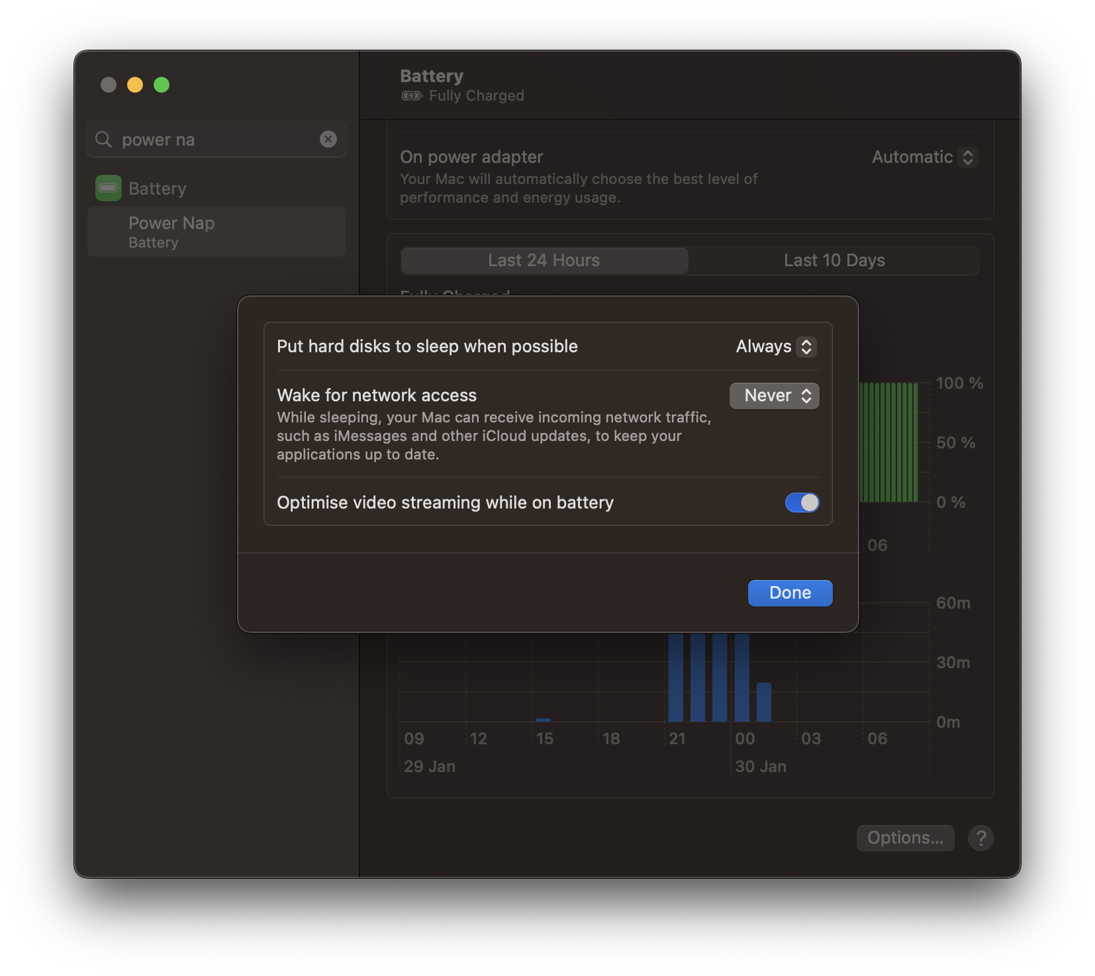This screenshot has height=976, width=1095.
Task: Switch to Last 10 Days tab
Action: [x=834, y=260]
